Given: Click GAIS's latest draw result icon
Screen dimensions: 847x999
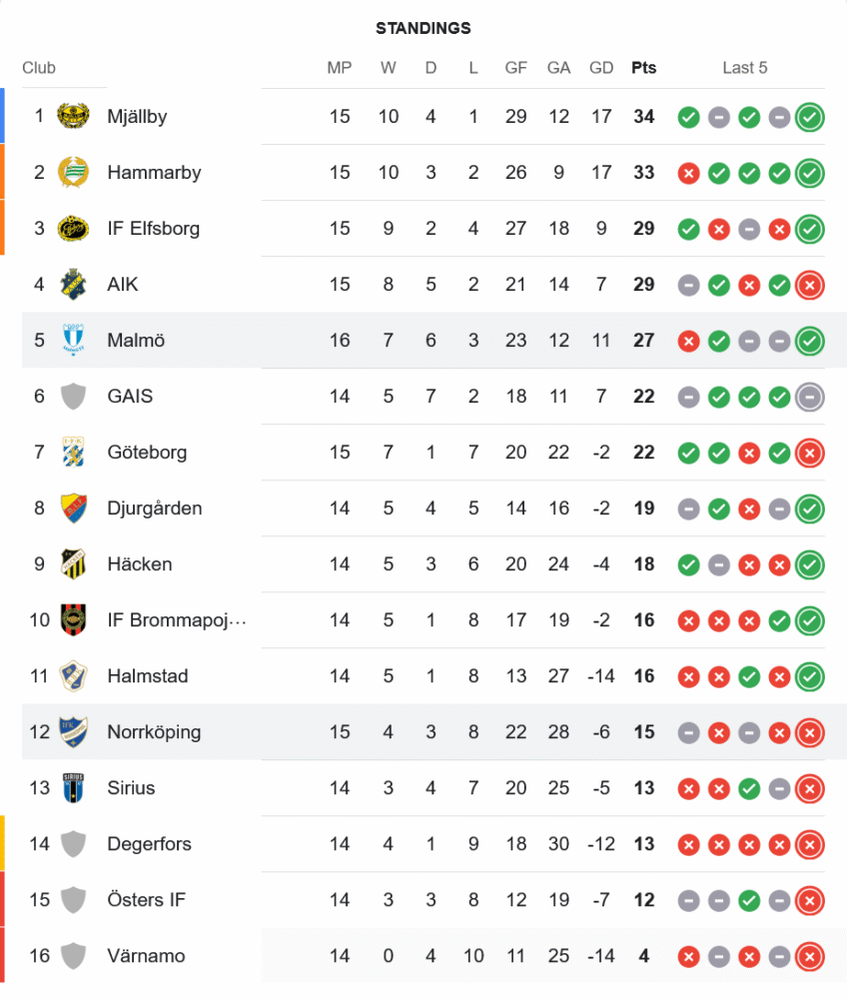Looking at the screenshot, I should (810, 397).
